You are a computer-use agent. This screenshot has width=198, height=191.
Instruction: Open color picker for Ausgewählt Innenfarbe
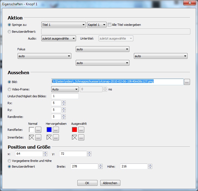click(x=81, y=137)
